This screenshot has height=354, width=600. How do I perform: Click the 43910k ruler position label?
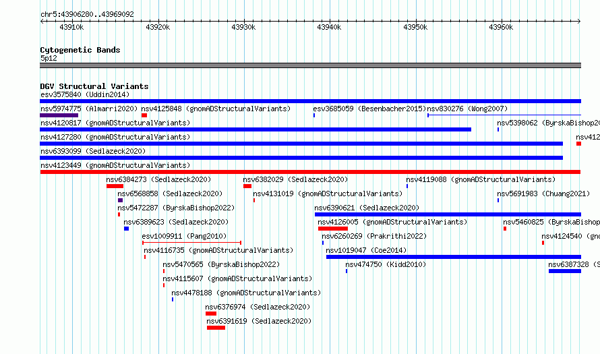71,27
